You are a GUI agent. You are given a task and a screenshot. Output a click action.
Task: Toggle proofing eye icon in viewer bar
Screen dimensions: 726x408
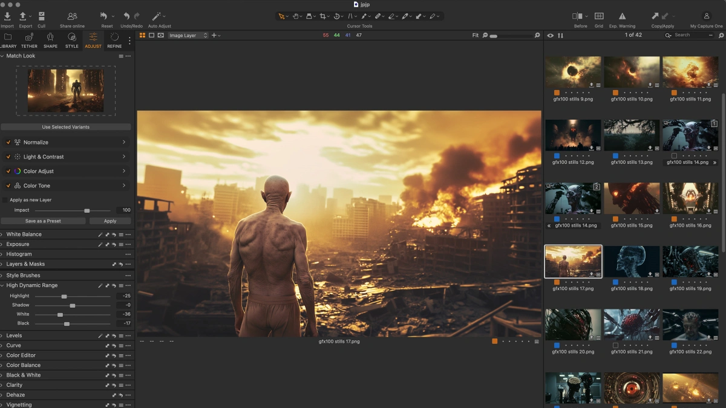tap(160, 36)
